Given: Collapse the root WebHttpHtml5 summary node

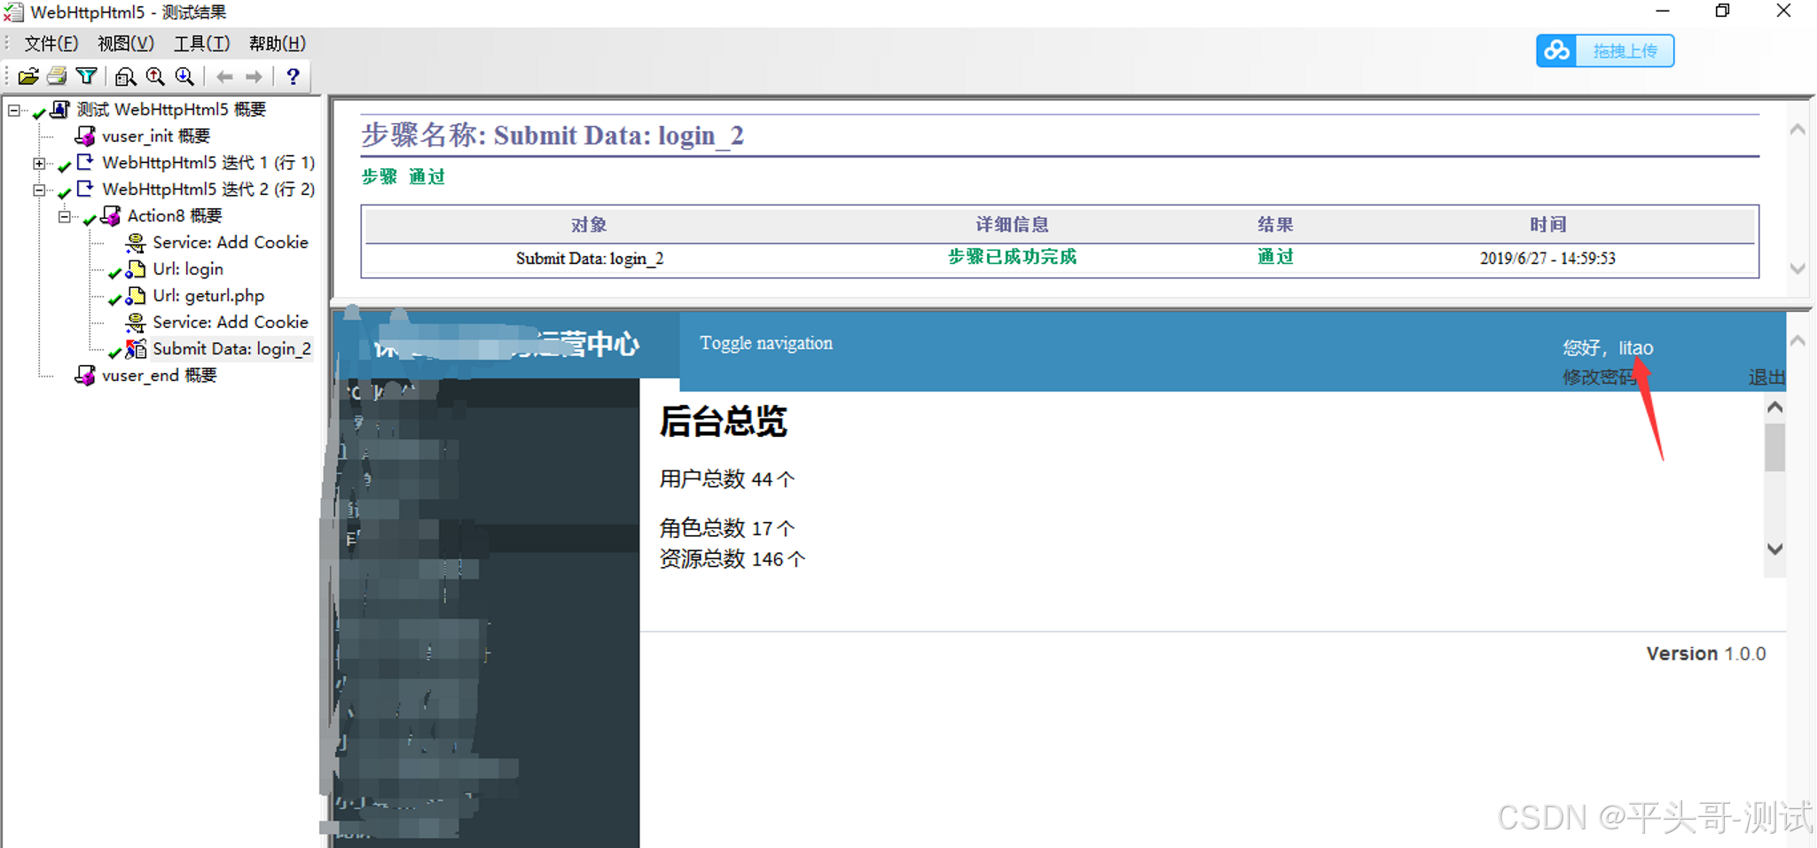Looking at the screenshot, I should (14, 111).
